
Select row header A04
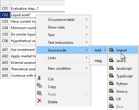pyautogui.click(x=5, y=69)
